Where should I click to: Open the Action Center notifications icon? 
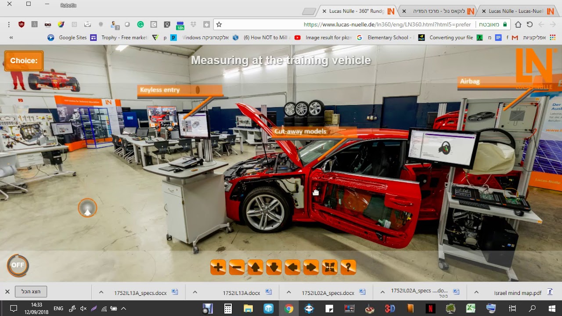click(13, 309)
